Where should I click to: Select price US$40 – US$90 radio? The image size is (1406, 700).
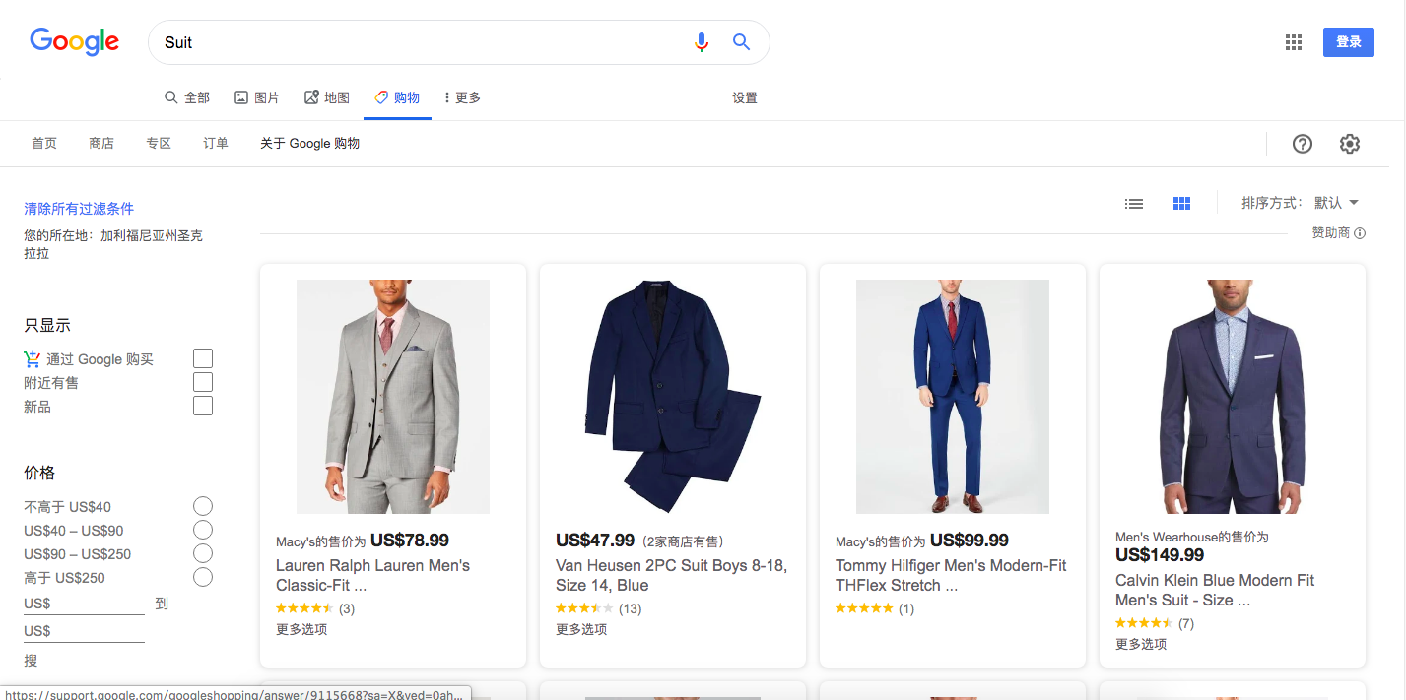coord(203,530)
